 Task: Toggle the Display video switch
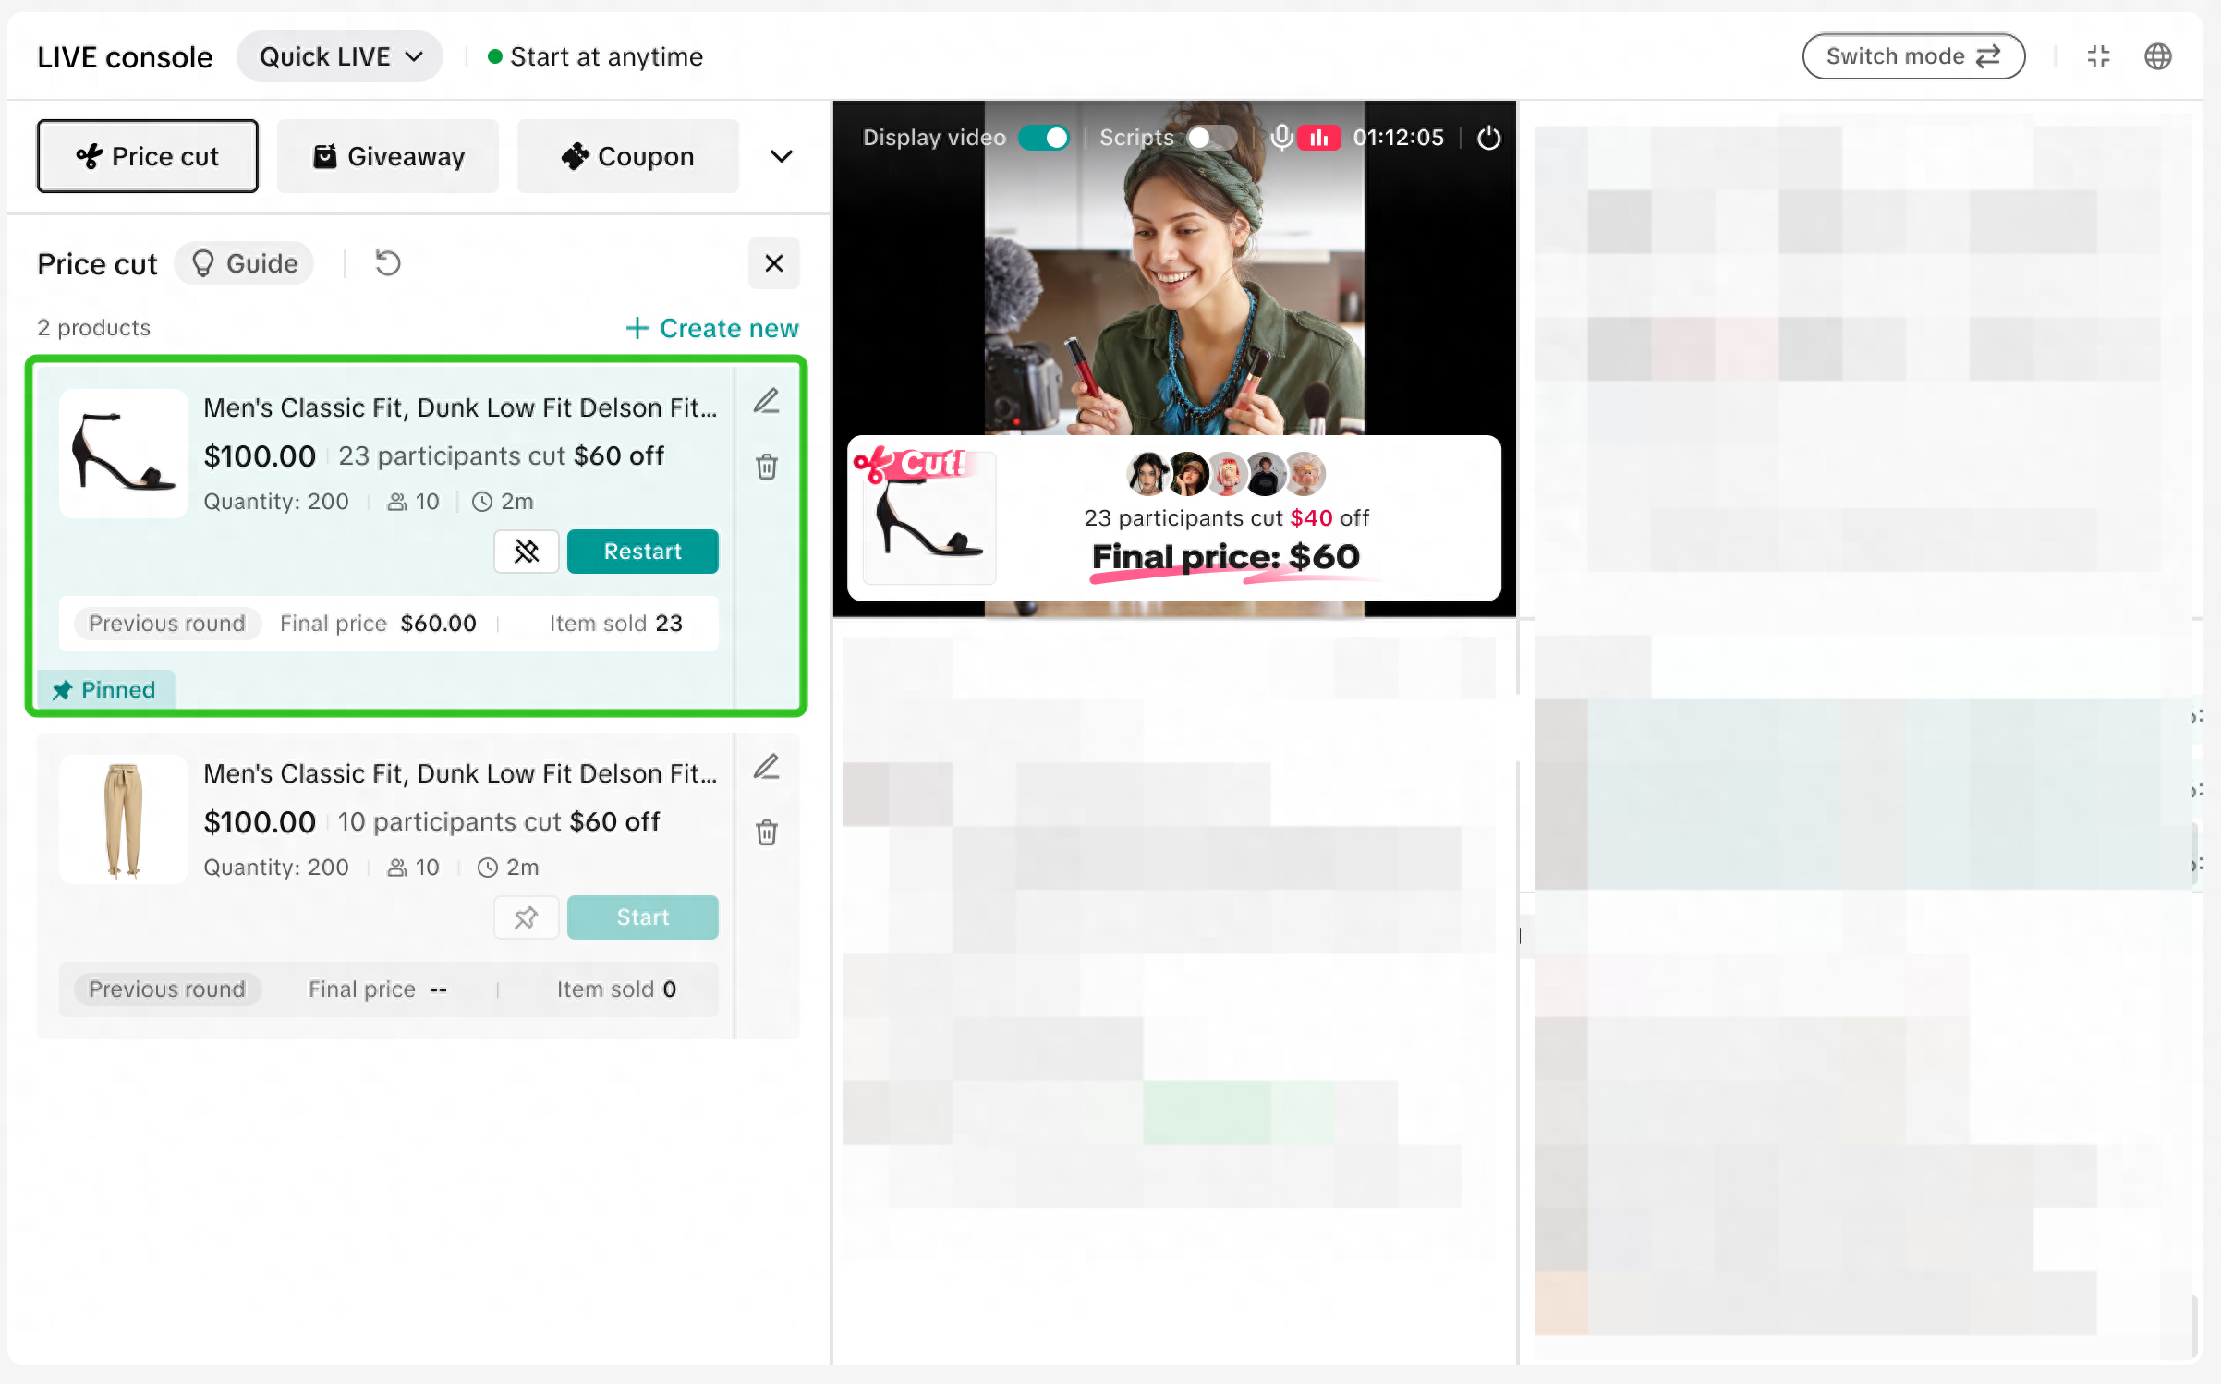[x=1044, y=138]
